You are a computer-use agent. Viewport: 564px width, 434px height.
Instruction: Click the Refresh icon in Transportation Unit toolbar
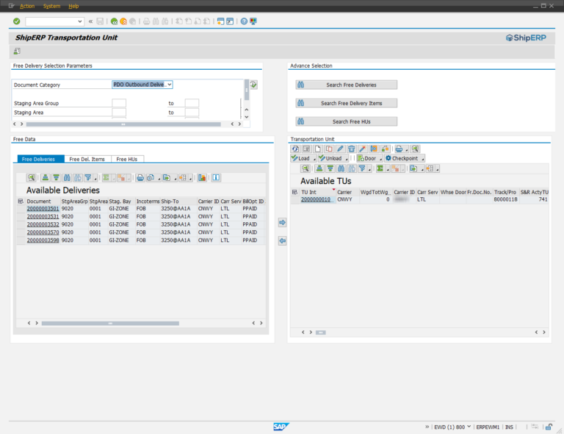pos(295,149)
